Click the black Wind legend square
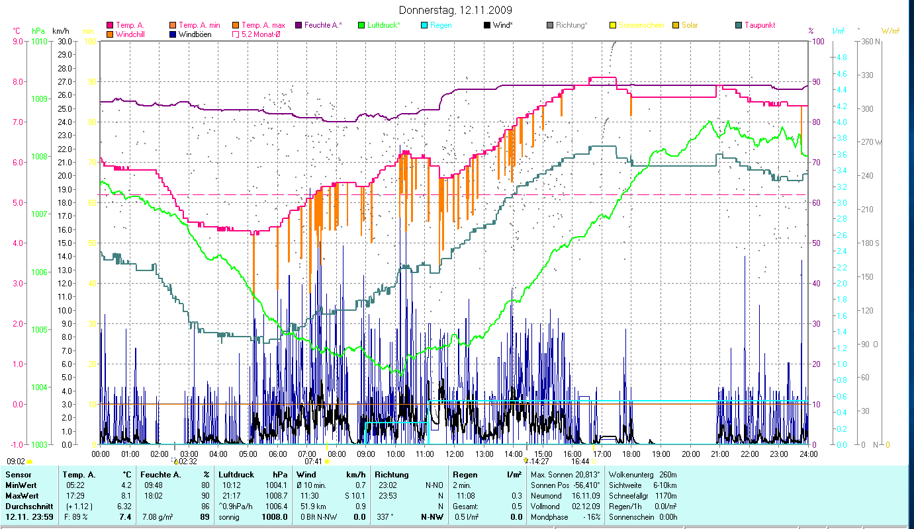The height and width of the screenshot is (529, 914). (486, 25)
